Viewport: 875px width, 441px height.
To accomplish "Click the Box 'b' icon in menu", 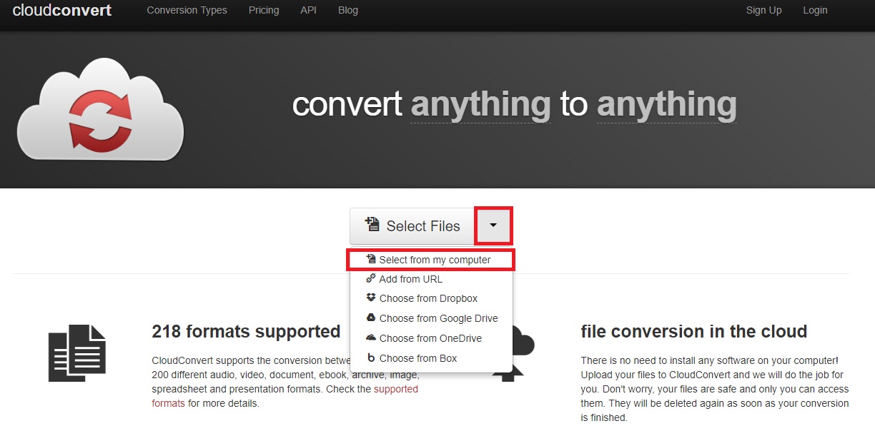I will pos(370,358).
